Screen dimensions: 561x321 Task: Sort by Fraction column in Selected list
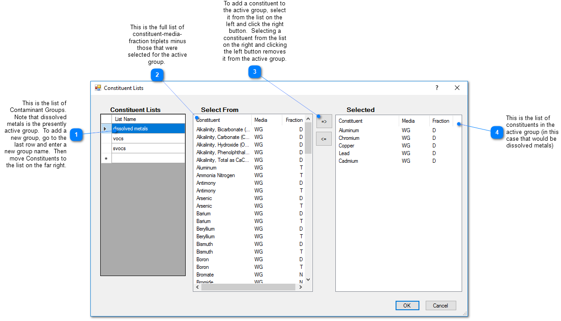click(441, 121)
